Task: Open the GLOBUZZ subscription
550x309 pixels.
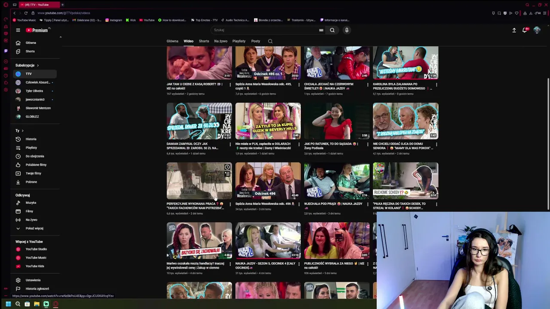Action: [35, 117]
